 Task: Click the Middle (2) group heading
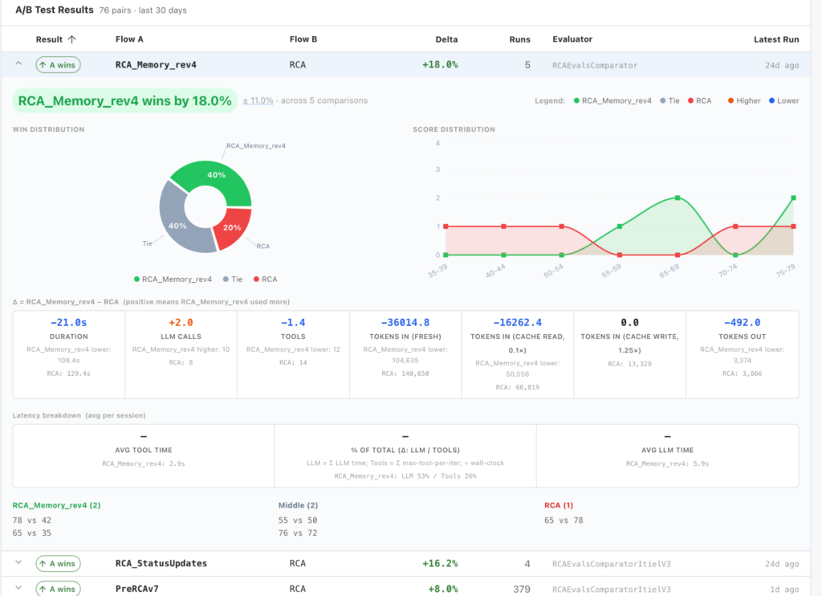[x=298, y=505]
